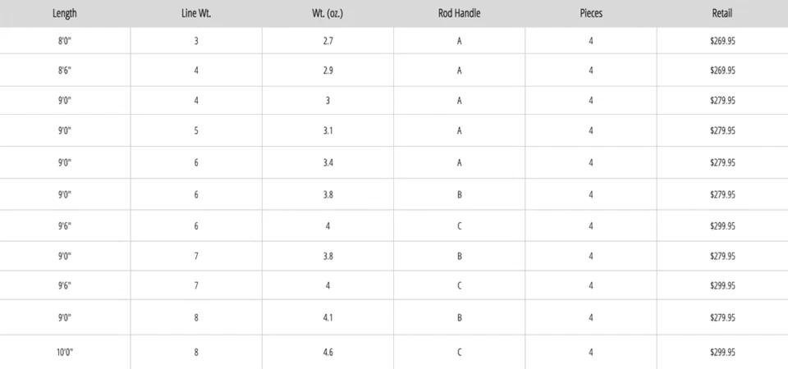This screenshot has height=369, width=788.
Task: Select the 2.9 ounce weight cell
Action: click(328, 71)
